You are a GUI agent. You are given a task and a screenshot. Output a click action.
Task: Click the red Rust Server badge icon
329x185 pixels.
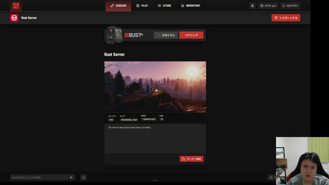[x=14, y=18]
